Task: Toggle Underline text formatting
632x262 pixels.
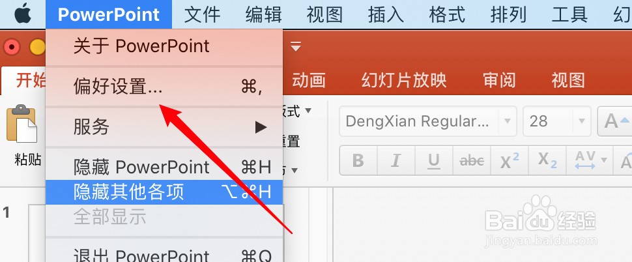Action: coord(434,160)
